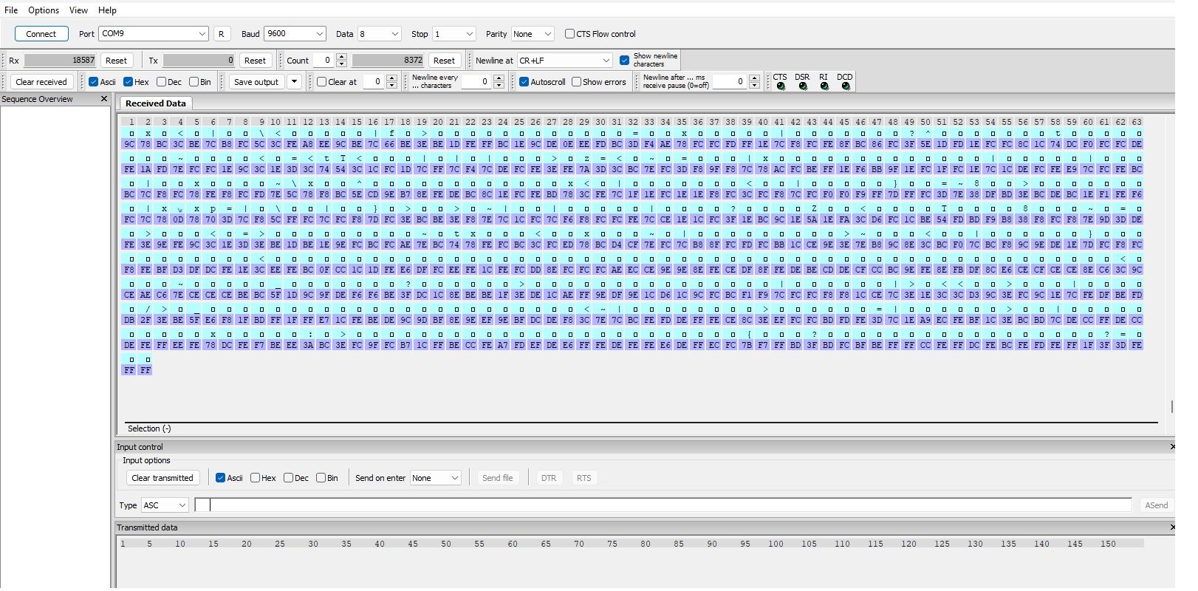The width and height of the screenshot is (1198, 591).
Task: Click the CTS status indicator LED
Action: (x=781, y=86)
